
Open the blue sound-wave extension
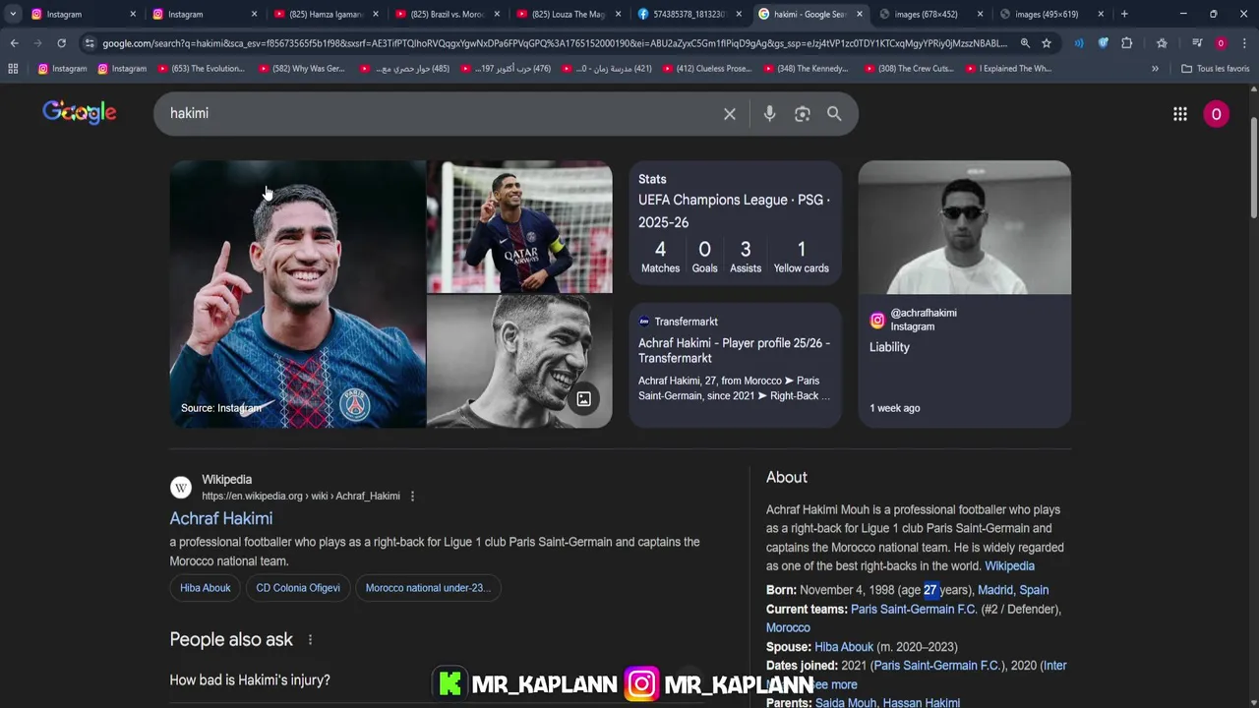[1079, 43]
